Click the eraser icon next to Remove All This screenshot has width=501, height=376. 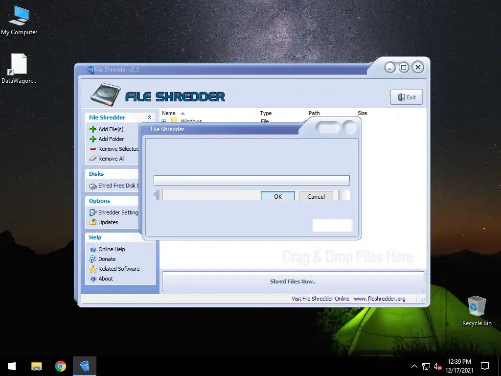pos(93,159)
